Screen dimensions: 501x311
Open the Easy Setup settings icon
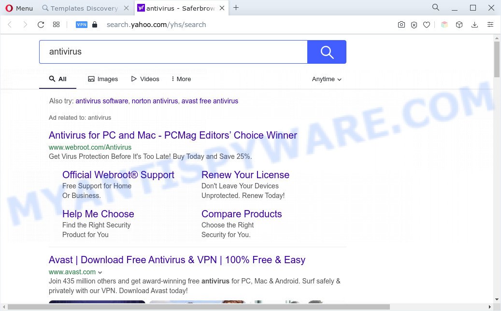click(x=490, y=25)
